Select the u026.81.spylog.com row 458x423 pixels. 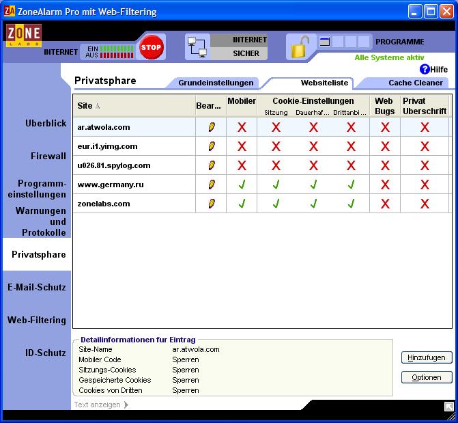click(x=261, y=165)
